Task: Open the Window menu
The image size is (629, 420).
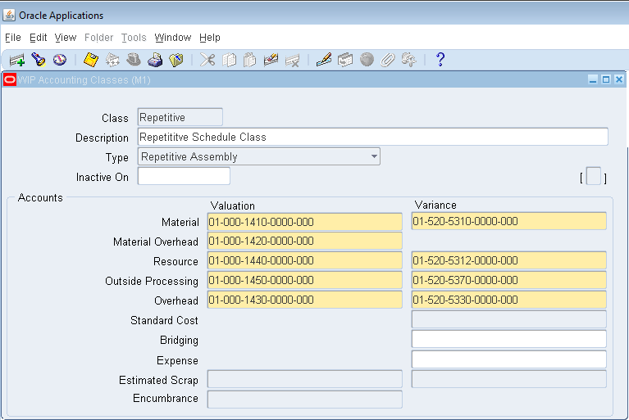Action: [173, 38]
